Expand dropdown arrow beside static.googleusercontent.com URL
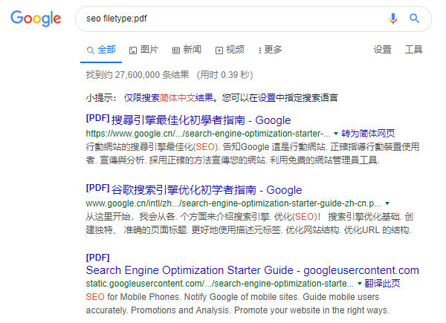The width and height of the screenshot is (446, 323). tap(360, 284)
